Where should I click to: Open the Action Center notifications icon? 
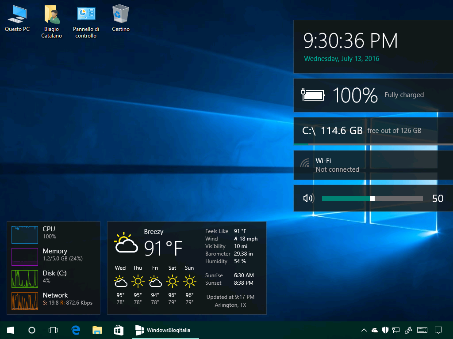point(438,330)
